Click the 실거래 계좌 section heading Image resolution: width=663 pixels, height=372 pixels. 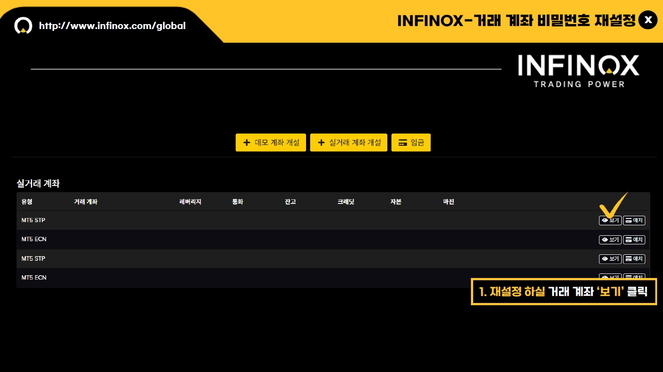38,184
